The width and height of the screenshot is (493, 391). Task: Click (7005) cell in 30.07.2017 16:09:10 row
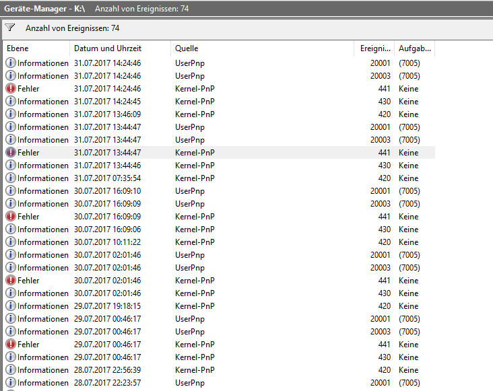pos(409,191)
